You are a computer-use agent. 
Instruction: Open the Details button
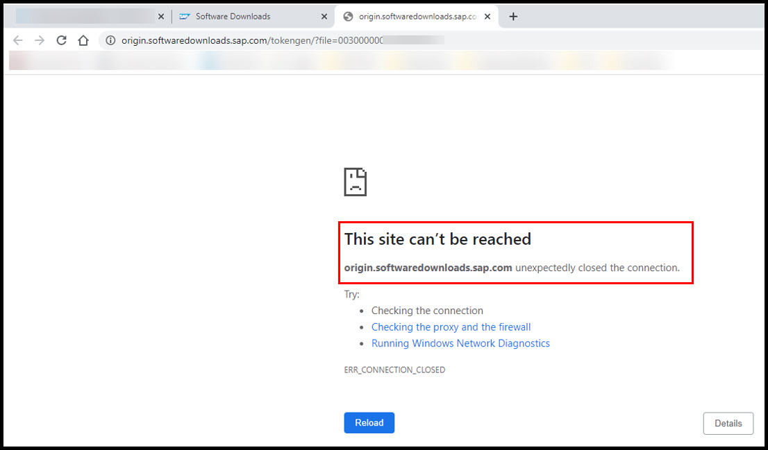click(x=728, y=423)
